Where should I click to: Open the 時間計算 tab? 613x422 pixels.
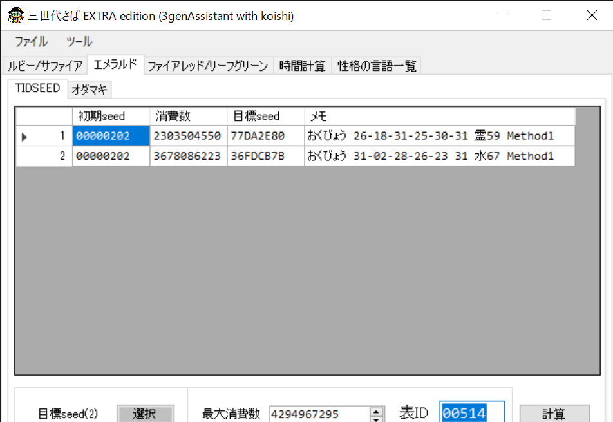coord(302,66)
